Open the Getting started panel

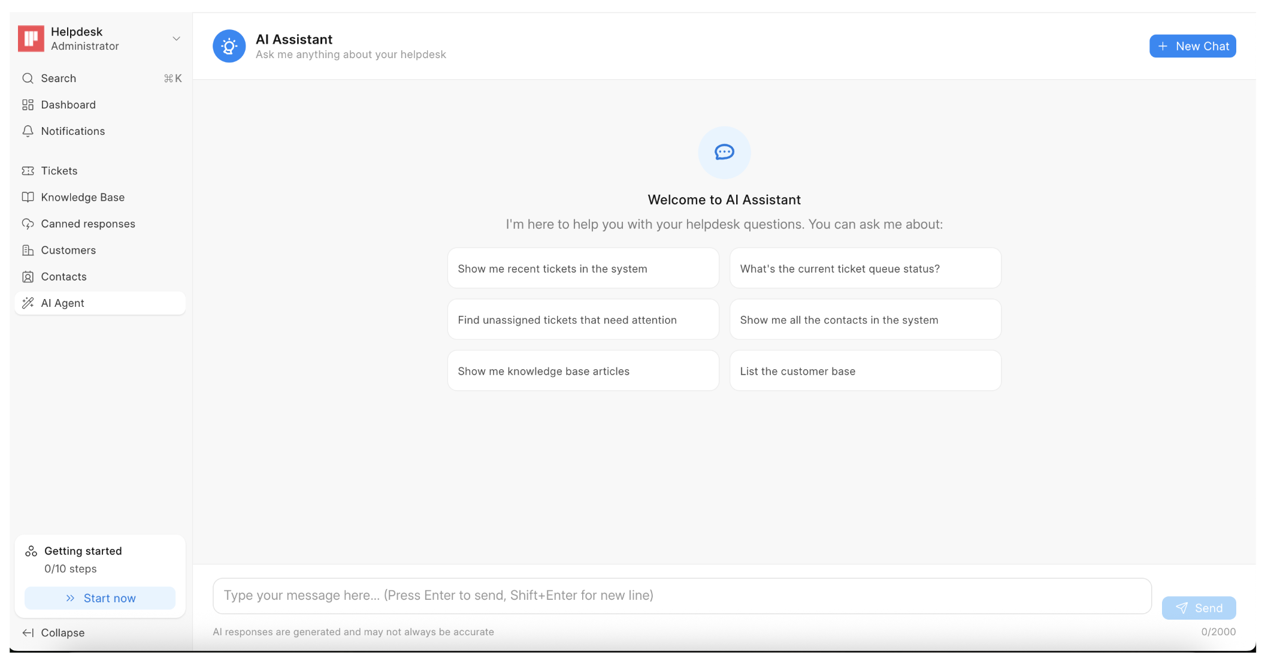coord(83,551)
